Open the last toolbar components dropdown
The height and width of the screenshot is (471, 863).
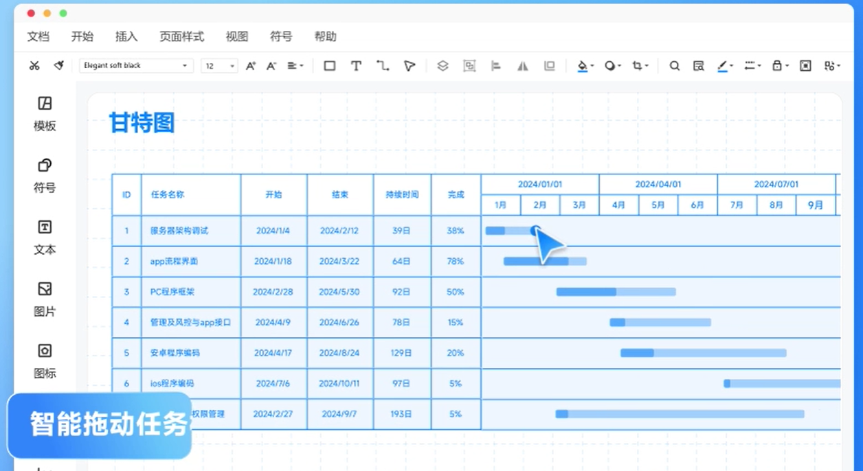click(832, 66)
